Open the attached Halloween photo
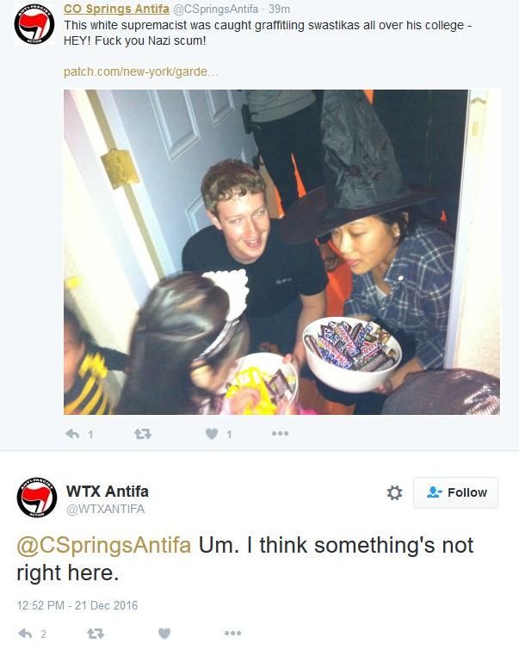This screenshot has height=656, width=519. (x=281, y=252)
